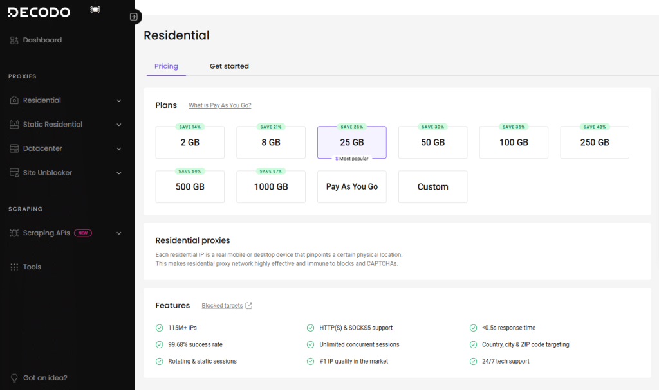Screen dimensions: 659x390
Task: Click the Datacenter server icon
Action: (14, 148)
